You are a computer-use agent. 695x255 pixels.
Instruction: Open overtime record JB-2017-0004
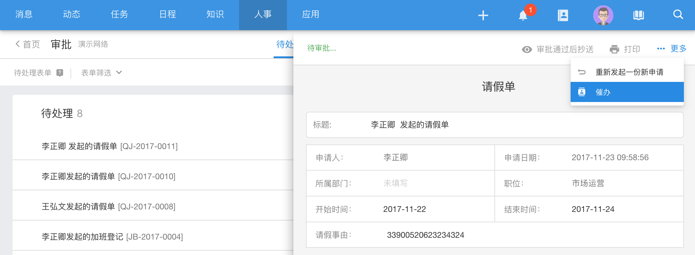point(112,237)
